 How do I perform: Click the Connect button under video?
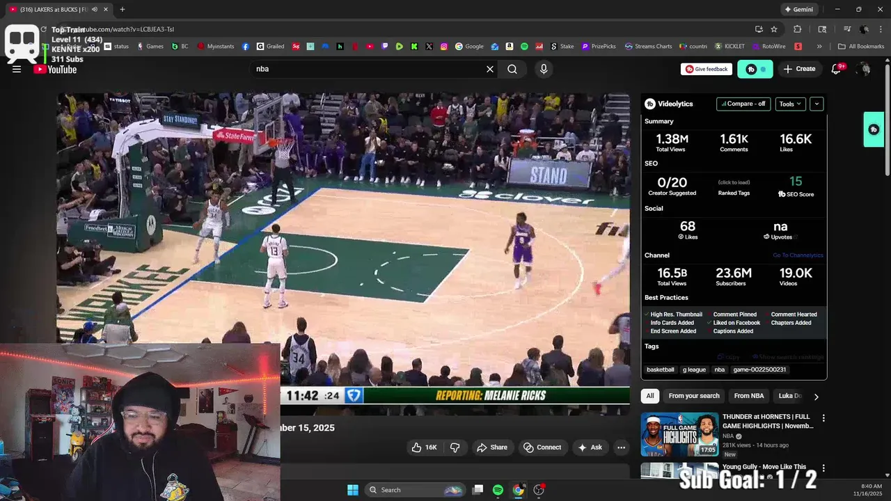pyautogui.click(x=542, y=447)
